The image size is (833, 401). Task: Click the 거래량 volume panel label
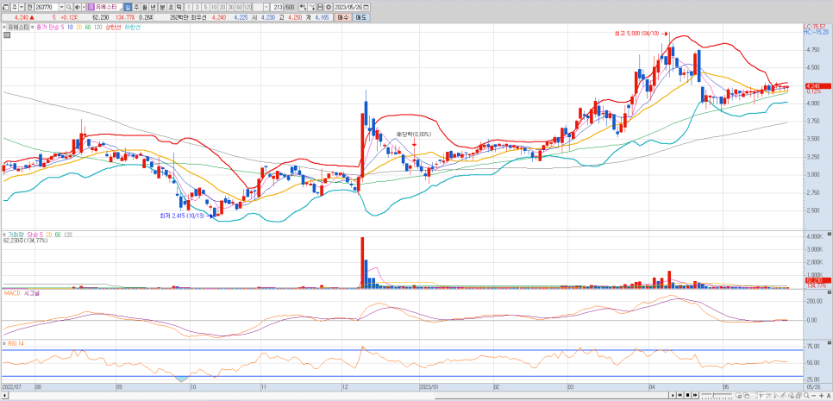point(14,235)
